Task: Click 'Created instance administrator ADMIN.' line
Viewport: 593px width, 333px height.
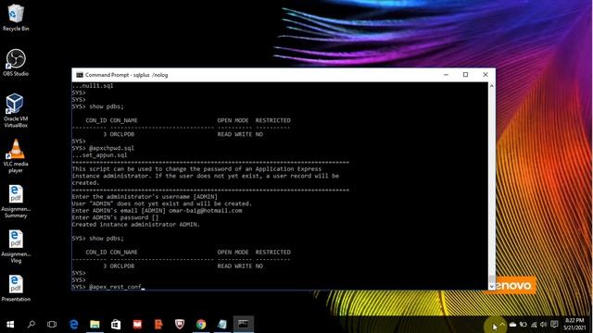Action: click(x=136, y=224)
